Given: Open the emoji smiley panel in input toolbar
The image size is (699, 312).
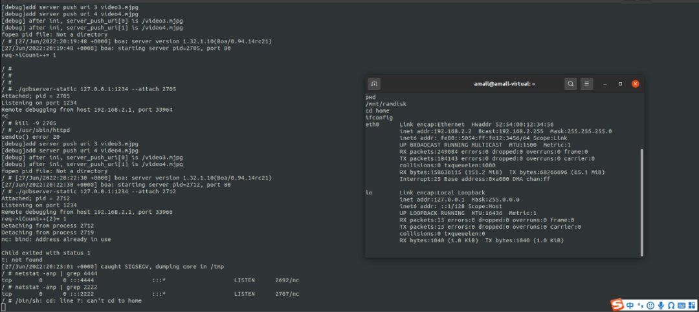Looking at the screenshot, I should (x=650, y=306).
